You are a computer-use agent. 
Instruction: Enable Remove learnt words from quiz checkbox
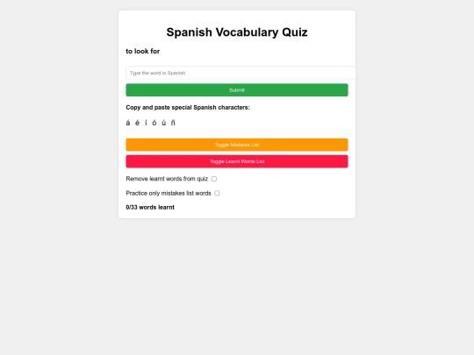[x=214, y=179]
